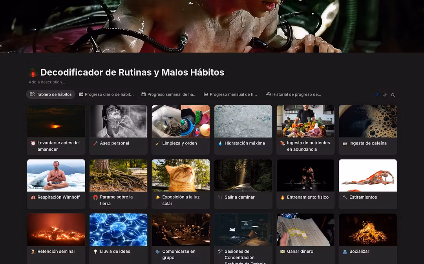Click the sort arrows icon
This screenshot has height=264, width=424.
pyautogui.click(x=385, y=95)
